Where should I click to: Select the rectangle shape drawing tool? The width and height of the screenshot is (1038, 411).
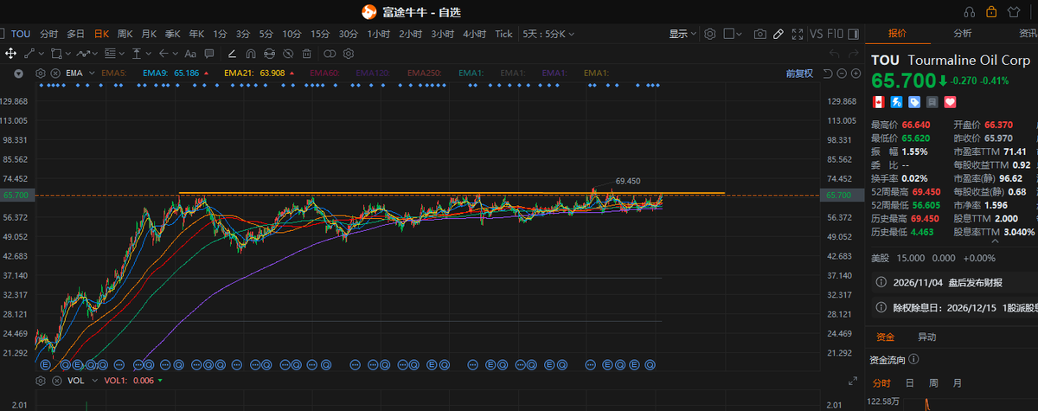(56, 52)
